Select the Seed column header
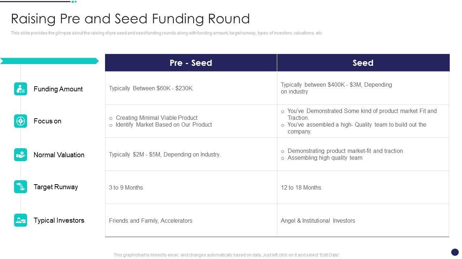Image resolution: width=462 pixels, height=259 pixels. click(363, 63)
